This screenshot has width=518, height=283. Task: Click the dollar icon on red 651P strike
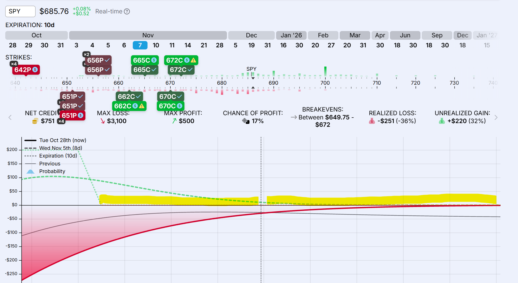click(x=81, y=115)
